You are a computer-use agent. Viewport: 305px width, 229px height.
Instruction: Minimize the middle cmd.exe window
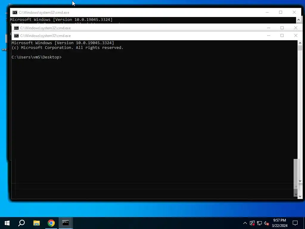269,28
